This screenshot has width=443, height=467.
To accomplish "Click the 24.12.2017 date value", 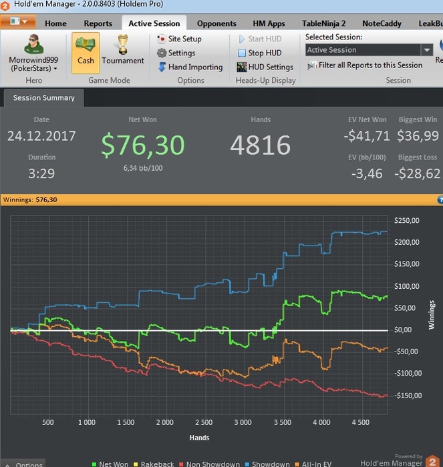I will pyautogui.click(x=41, y=136).
